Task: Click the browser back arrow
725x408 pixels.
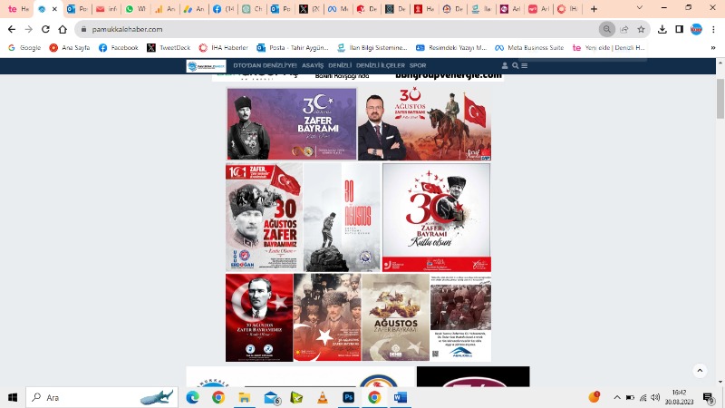Action: tap(11, 29)
